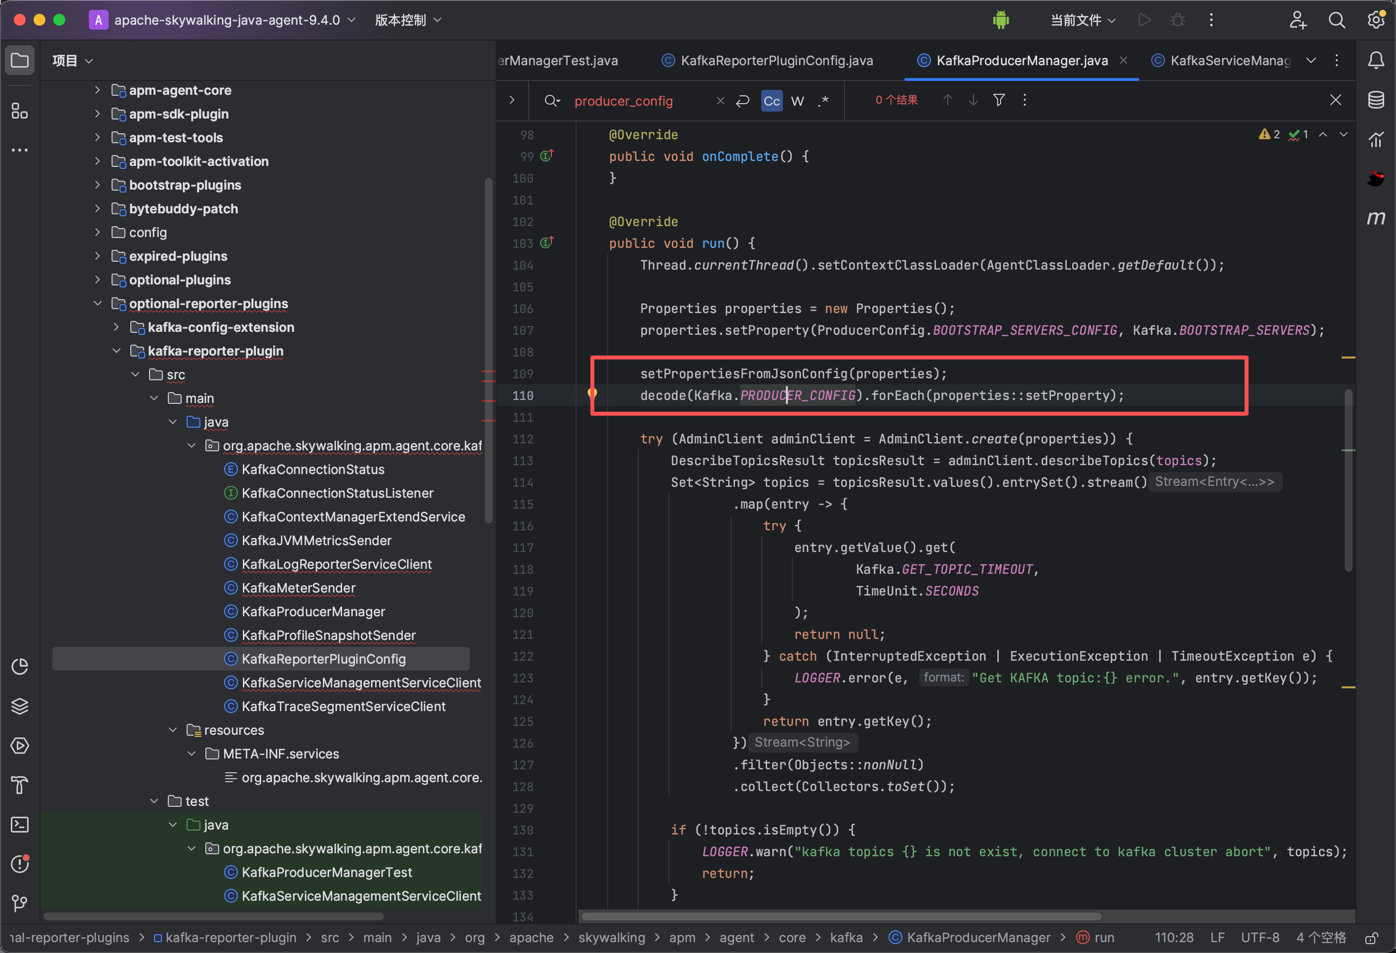
Task: Open the Database tool window
Action: click(1376, 100)
